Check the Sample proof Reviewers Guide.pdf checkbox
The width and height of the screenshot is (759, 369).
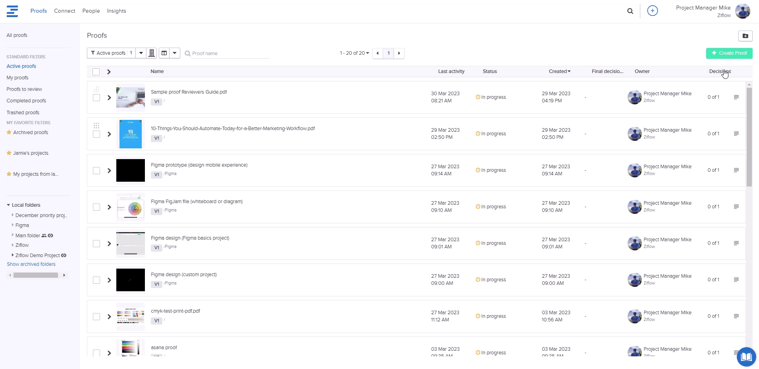[96, 98]
